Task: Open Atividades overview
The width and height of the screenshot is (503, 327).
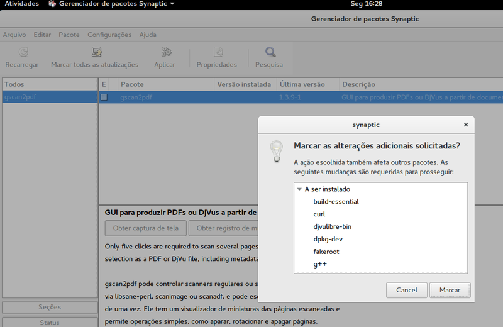Action: coord(21,4)
